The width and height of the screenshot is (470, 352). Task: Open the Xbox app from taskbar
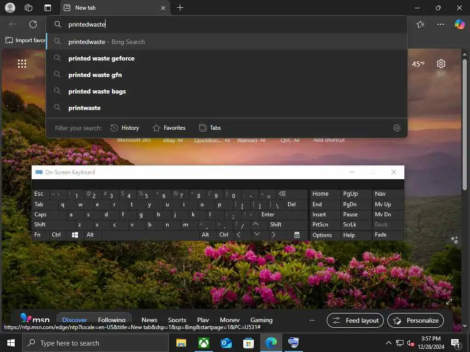[204, 343]
